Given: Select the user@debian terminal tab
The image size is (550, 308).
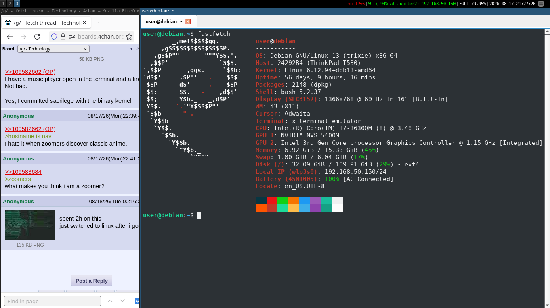Looking at the screenshot, I should [168, 21].
